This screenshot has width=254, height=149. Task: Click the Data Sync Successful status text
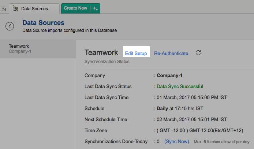click(180, 87)
